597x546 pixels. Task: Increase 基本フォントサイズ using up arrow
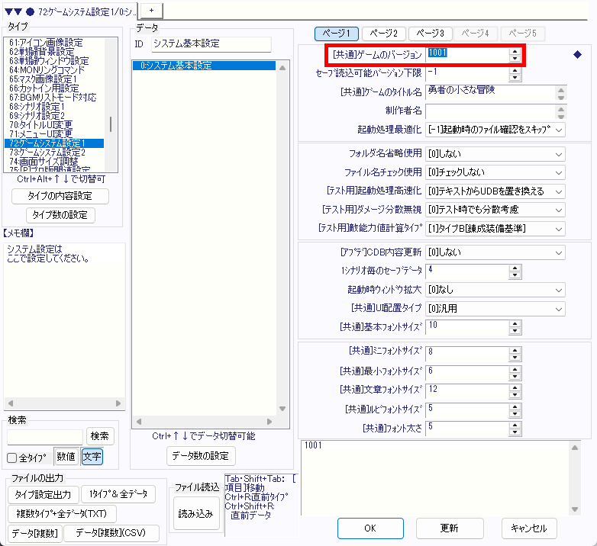click(515, 324)
